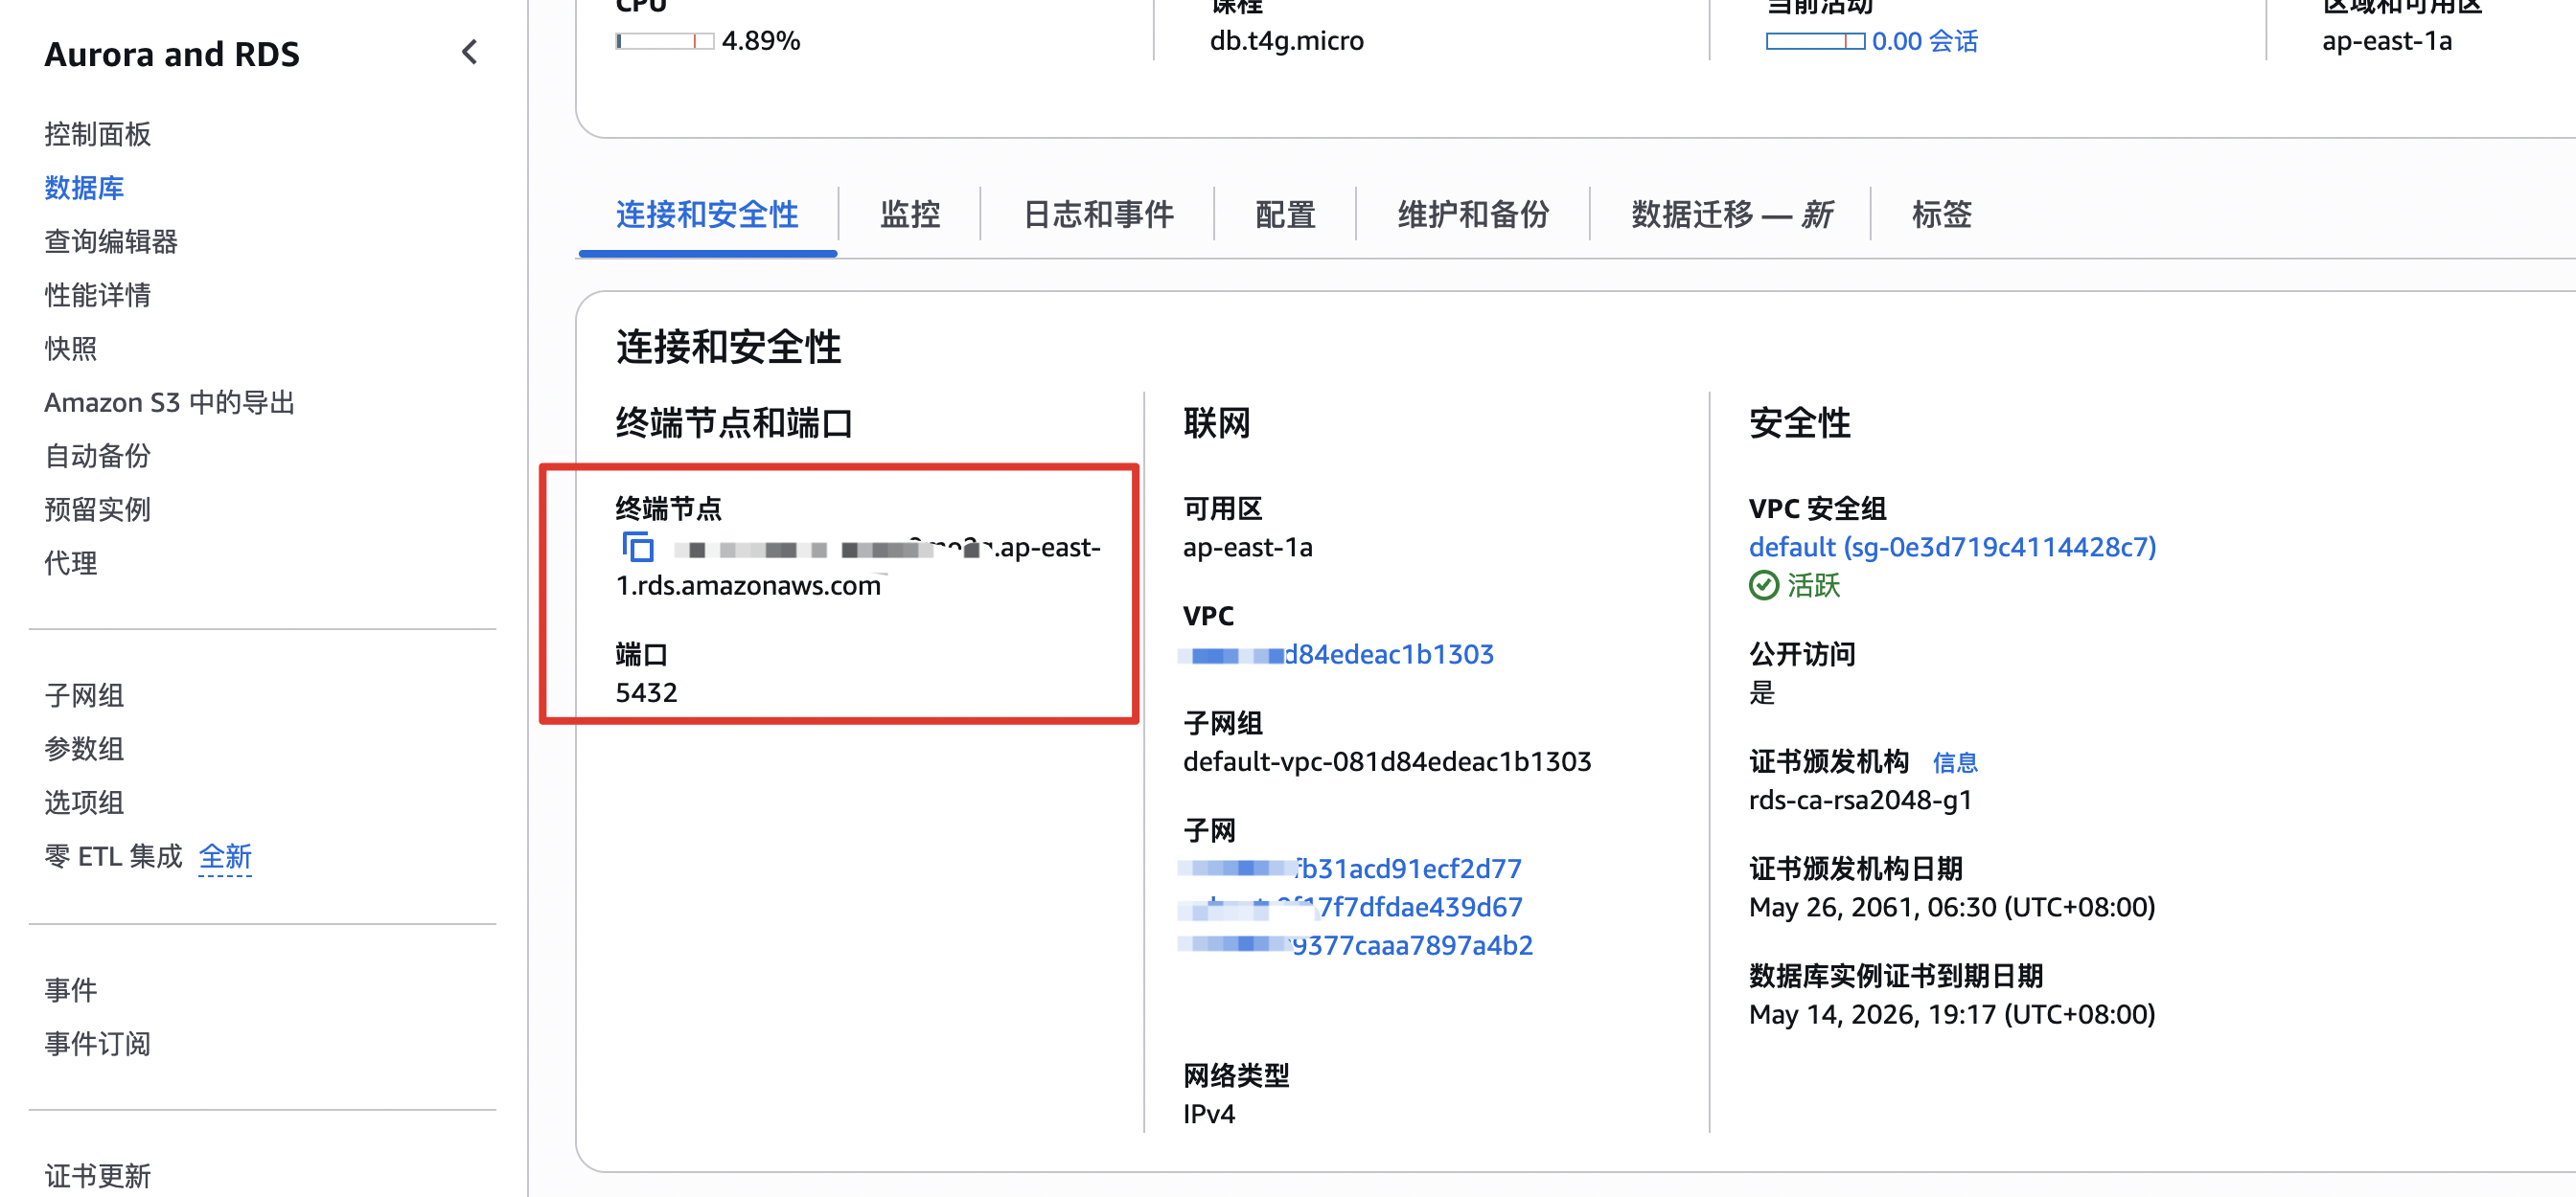Click date May 26, 2061, 06:30 (UTC+08:00)

point(1951,907)
